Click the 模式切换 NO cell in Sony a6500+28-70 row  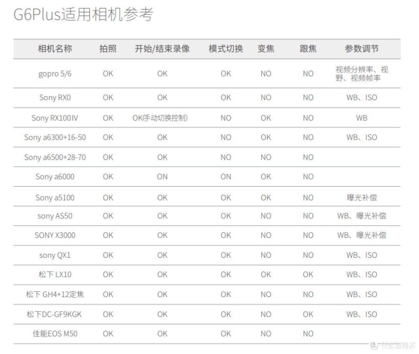pos(226,157)
